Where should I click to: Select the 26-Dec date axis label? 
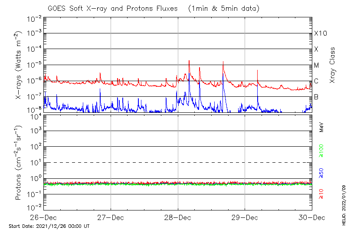pyautogui.click(x=43, y=217)
